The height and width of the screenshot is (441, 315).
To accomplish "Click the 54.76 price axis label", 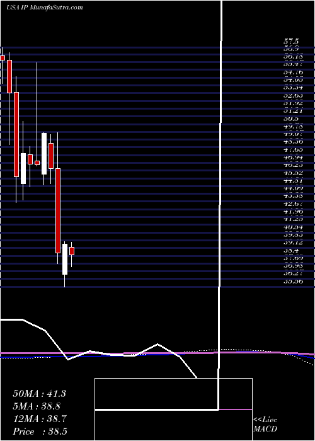I will click(293, 72).
